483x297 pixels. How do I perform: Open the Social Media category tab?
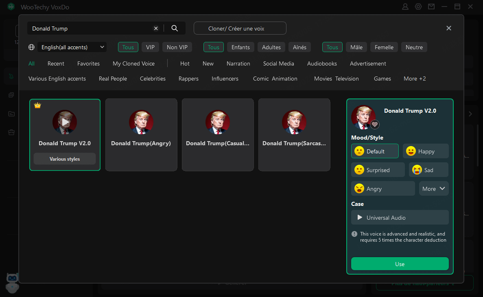click(x=278, y=63)
